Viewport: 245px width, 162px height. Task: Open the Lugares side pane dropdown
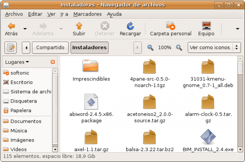pyautogui.click(x=17, y=62)
